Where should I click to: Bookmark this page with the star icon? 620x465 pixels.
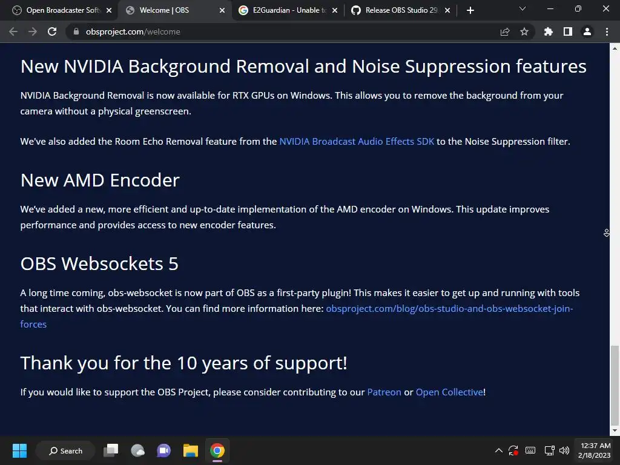[524, 31]
